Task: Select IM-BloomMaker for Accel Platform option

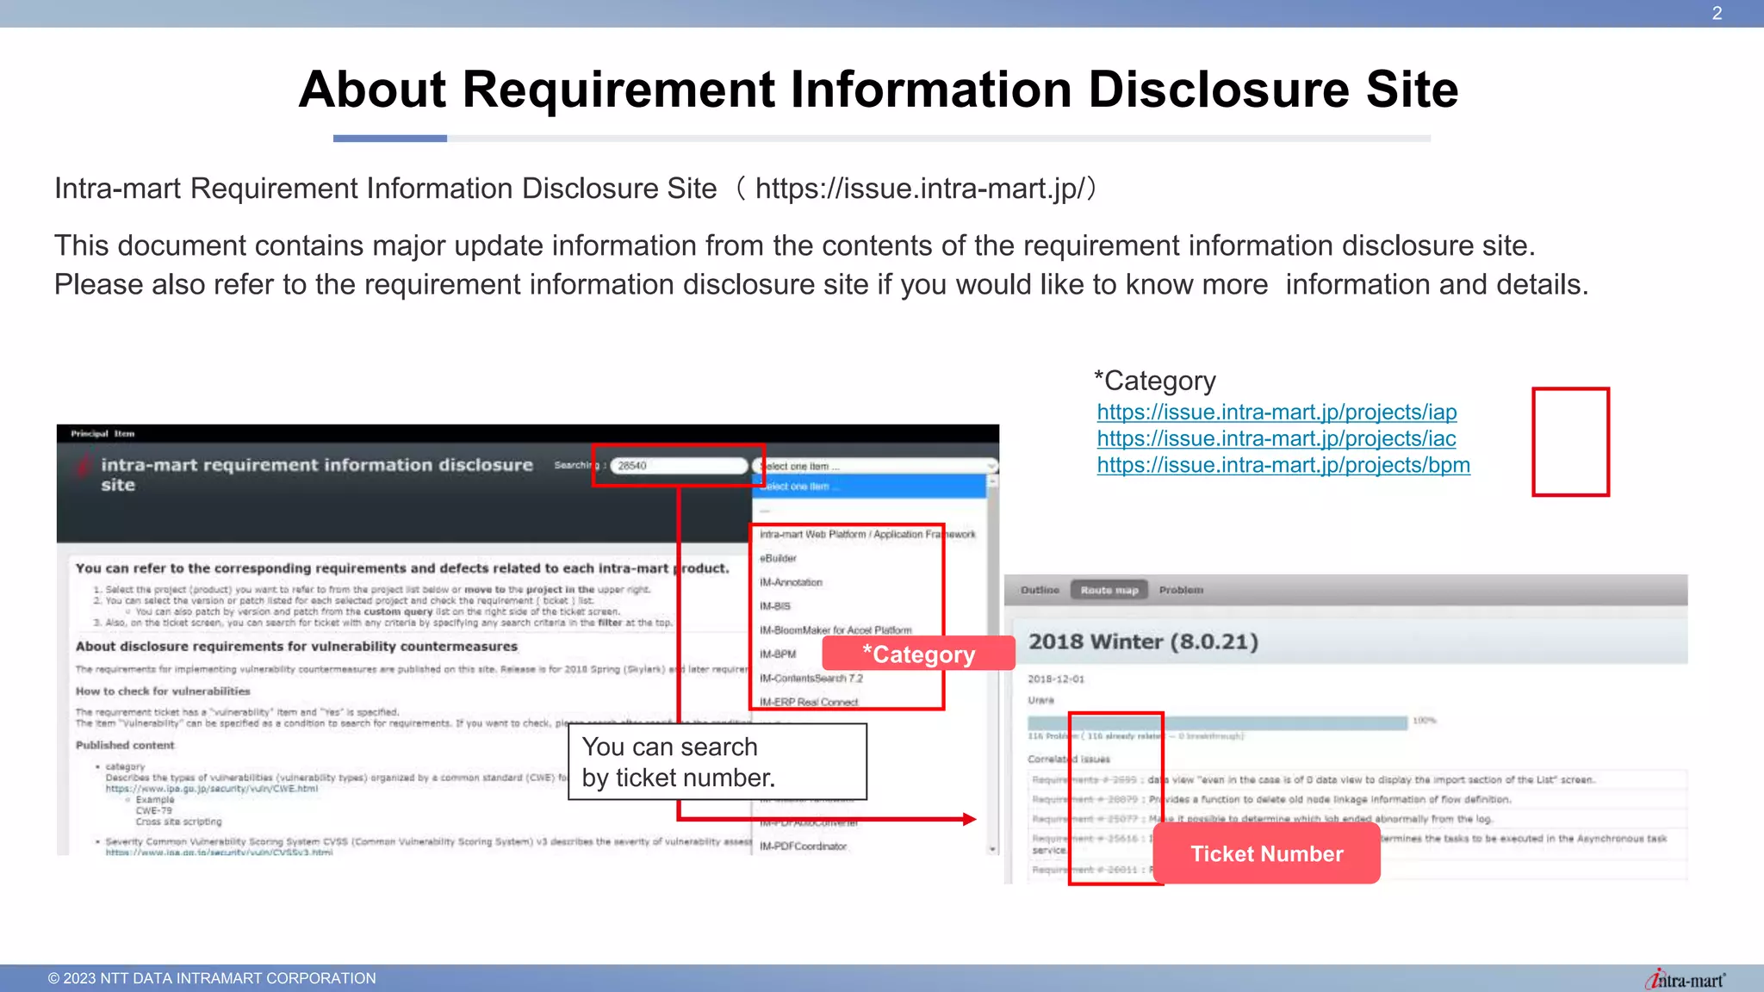Action: 835,630
